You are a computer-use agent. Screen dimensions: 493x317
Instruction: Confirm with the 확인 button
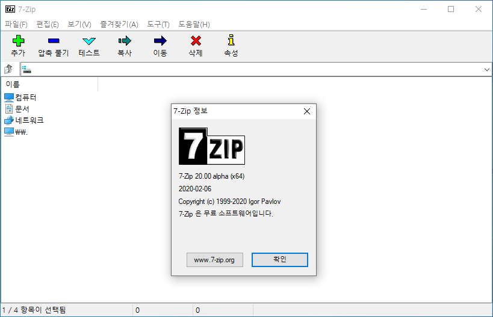(280, 260)
